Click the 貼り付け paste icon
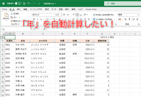141x97 pixels. pos(6,15)
